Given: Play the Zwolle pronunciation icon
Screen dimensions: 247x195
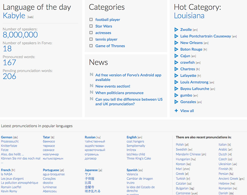Looking at the screenshot, I should [x=176, y=30].
